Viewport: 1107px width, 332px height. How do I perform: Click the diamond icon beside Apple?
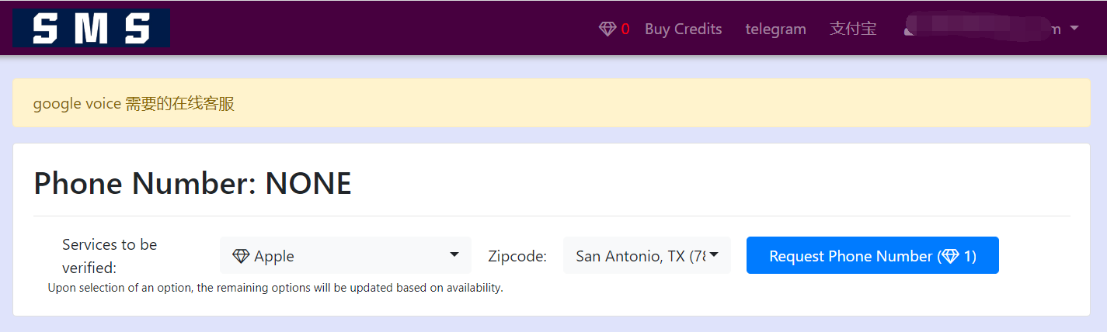pos(241,256)
